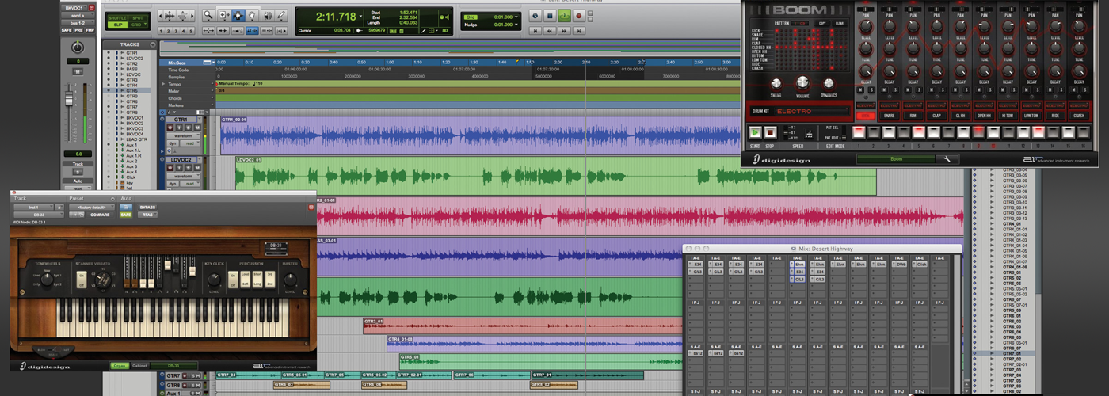The image size is (1109, 396).
Task: Select the Pencil tool
Action: coord(281,15)
